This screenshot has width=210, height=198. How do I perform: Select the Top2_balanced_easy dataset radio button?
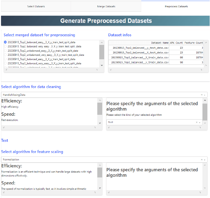point(5,42)
